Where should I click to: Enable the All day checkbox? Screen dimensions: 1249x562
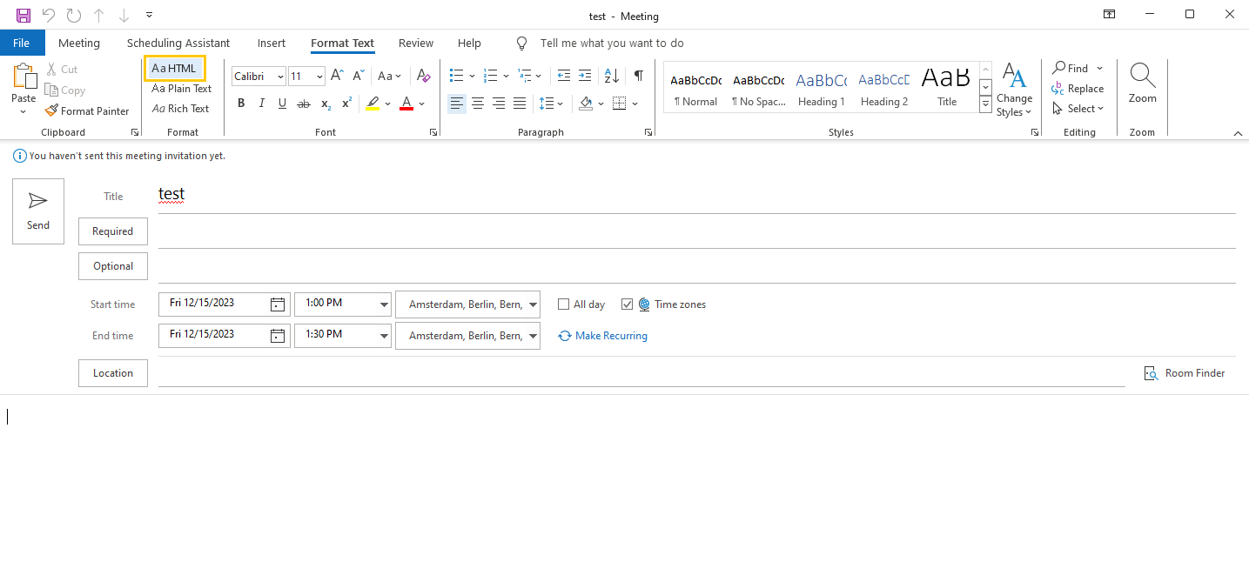(564, 304)
